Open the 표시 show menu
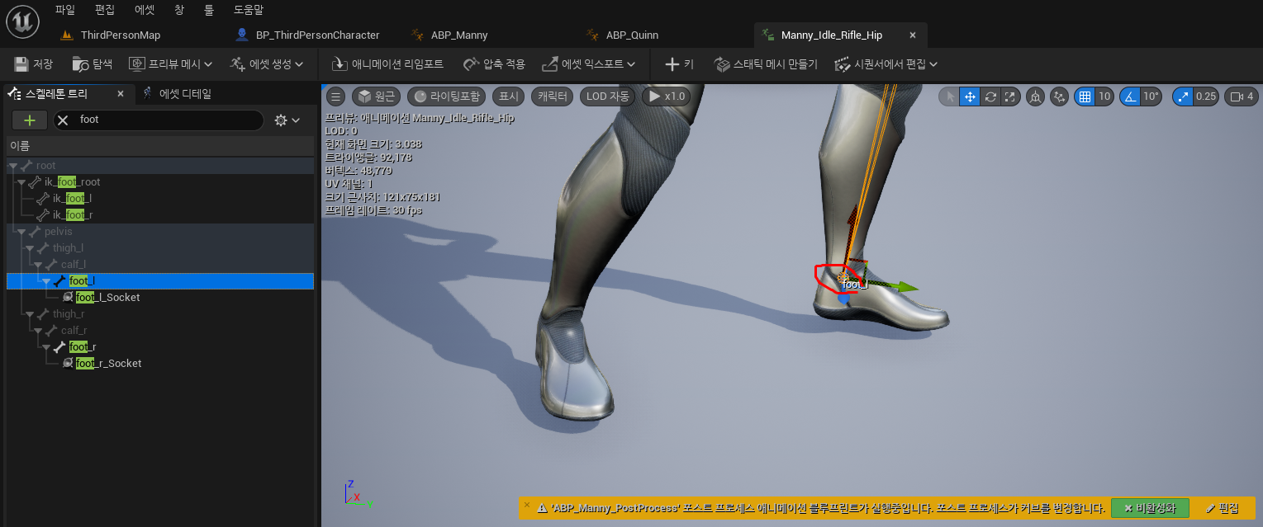 click(x=508, y=96)
